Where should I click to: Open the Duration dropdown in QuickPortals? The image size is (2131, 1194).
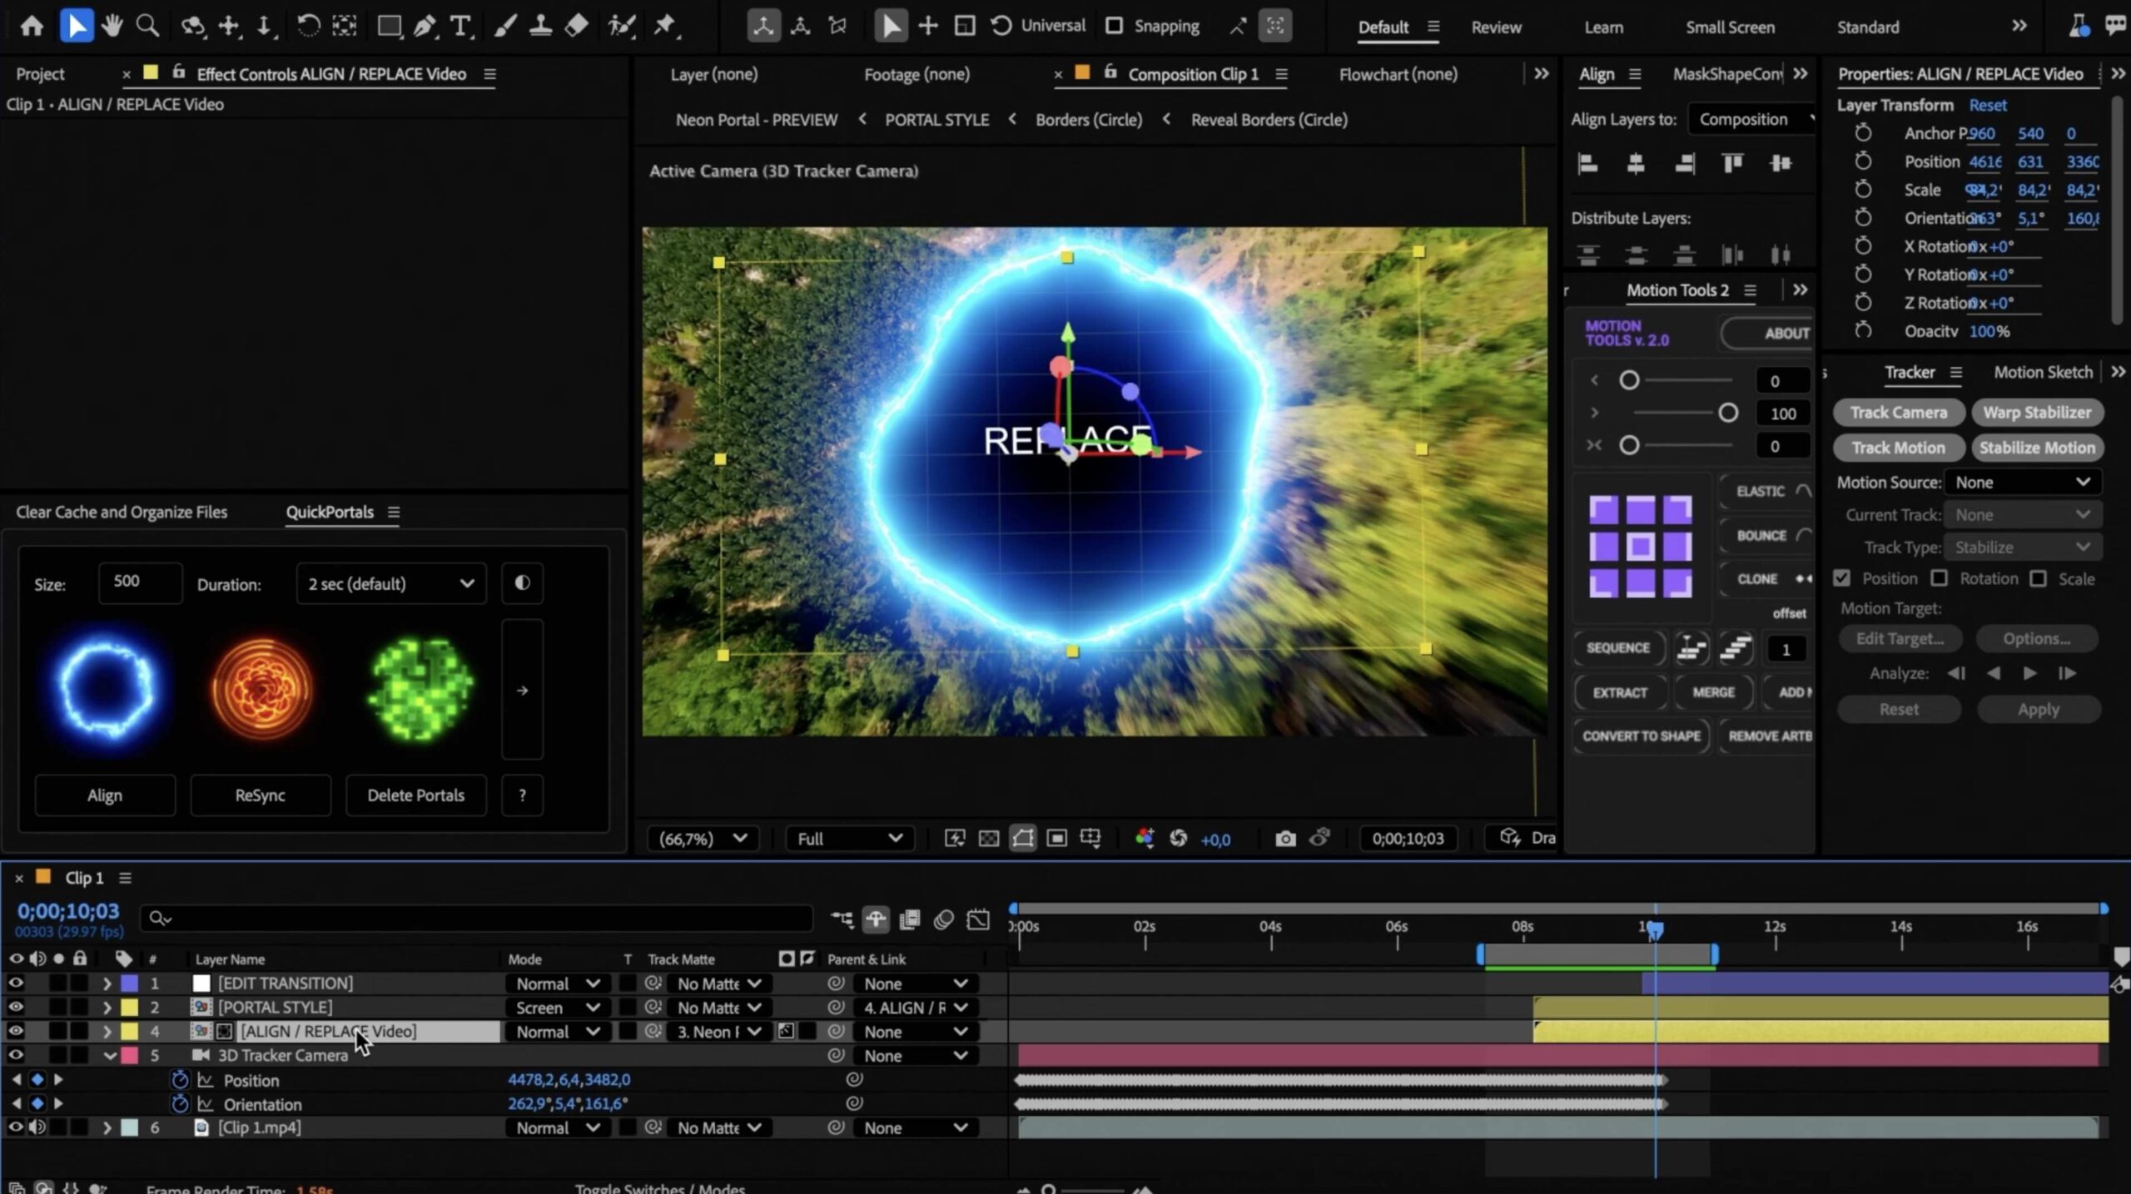[x=390, y=583]
